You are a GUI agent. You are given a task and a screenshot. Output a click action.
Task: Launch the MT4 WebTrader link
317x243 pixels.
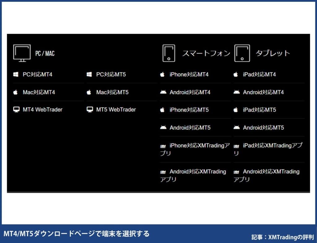(x=43, y=109)
